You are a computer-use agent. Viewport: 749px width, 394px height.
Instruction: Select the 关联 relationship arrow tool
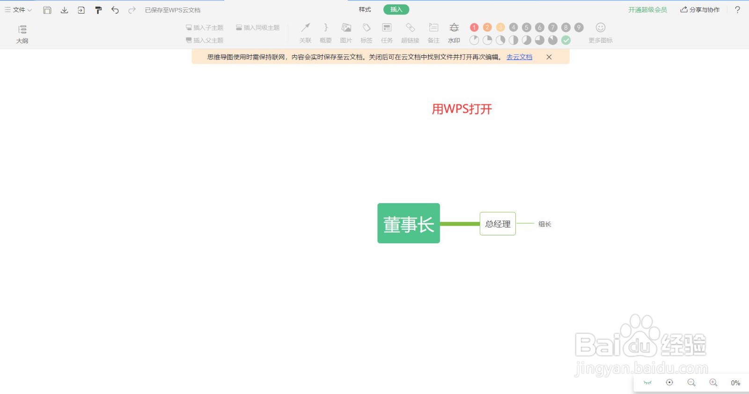[305, 33]
